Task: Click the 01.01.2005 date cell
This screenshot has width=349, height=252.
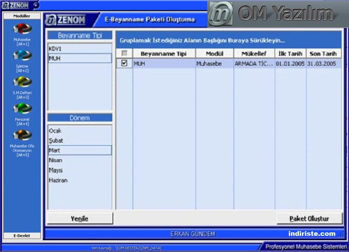Action: (291, 64)
